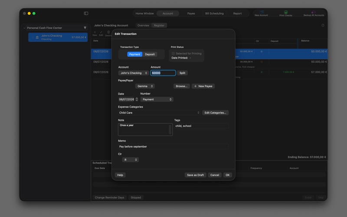Switch to the Home Window tab
347x217 pixels.
(x=144, y=13)
